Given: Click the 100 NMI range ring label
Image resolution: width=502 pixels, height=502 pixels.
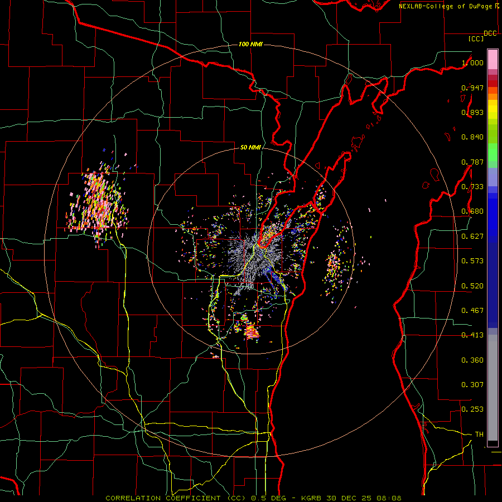Looking at the screenshot, I should point(250,44).
